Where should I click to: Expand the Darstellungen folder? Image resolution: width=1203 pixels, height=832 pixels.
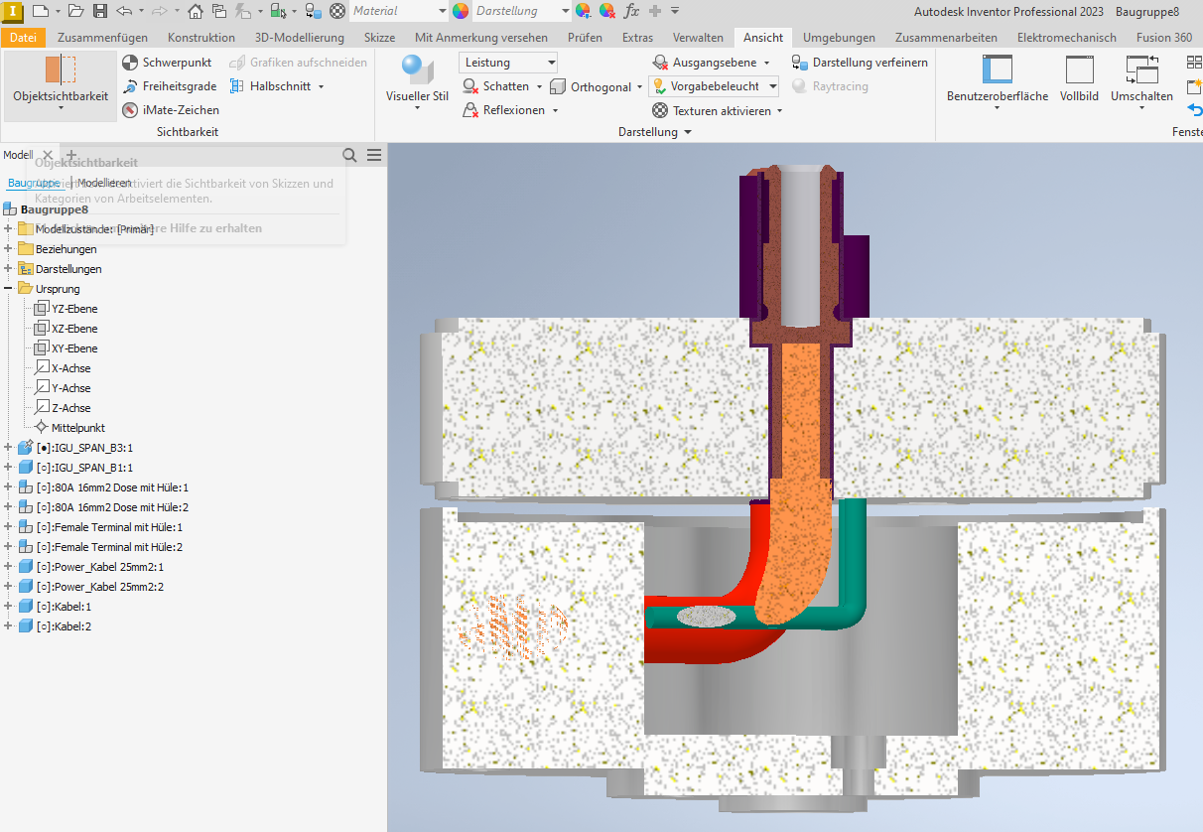9,269
